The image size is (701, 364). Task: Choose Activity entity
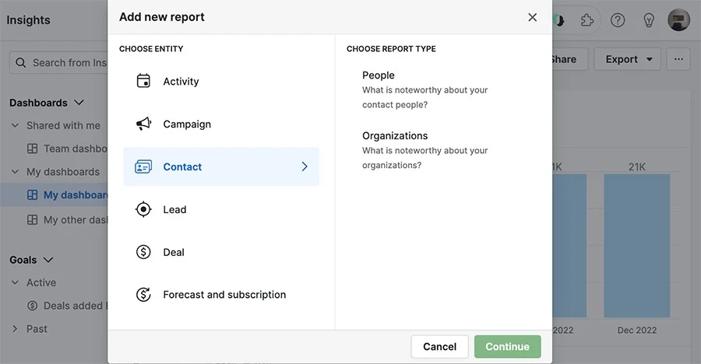coord(221,82)
